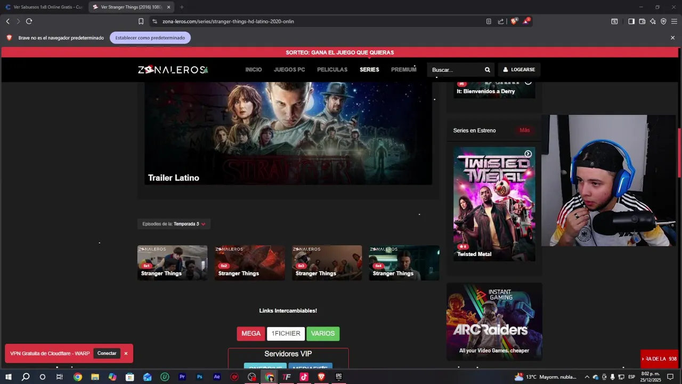Screen dimensions: 682x384
Task: Dismiss the default browser notification bar
Action: pyautogui.click(x=672, y=38)
